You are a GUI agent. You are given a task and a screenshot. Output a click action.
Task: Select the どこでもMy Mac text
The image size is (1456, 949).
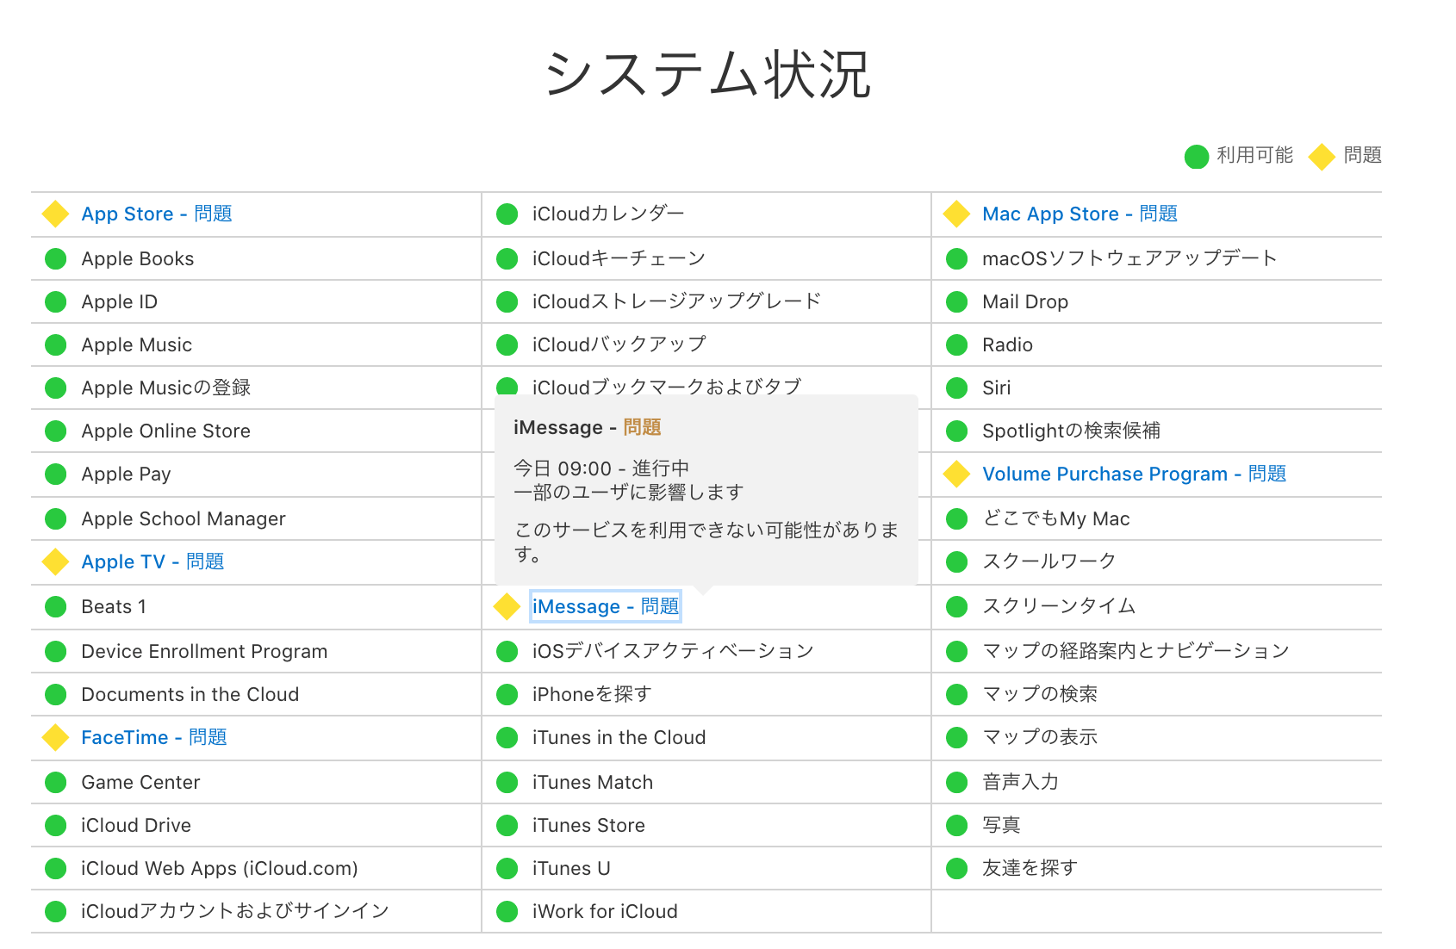[x=1056, y=518]
